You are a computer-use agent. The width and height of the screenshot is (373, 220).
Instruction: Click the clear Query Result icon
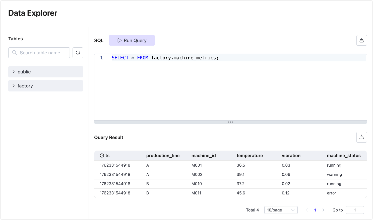361,137
